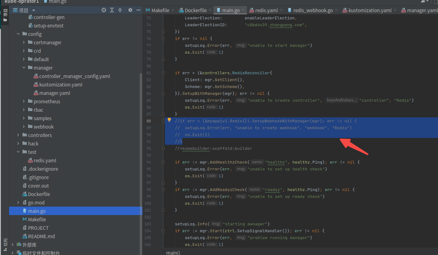438x255 pixels.
Task: Click kube-oprator1 breadcrumb in navigation bar
Action: coord(22,2)
